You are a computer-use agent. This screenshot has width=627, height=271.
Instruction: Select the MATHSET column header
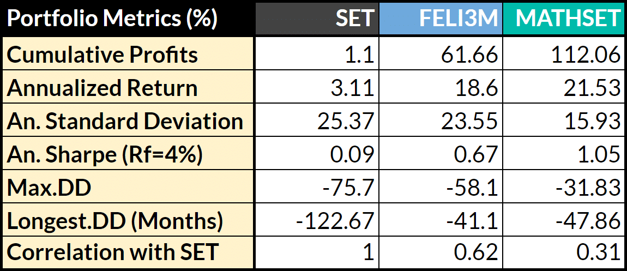(x=568, y=19)
